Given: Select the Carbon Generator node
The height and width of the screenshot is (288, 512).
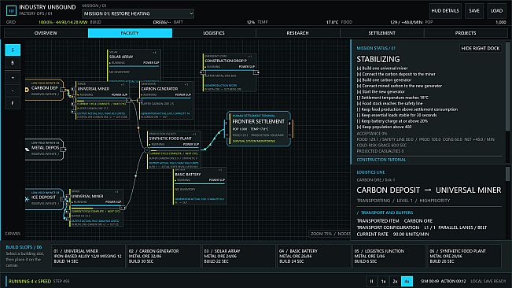Looking at the screenshot, I should tap(166, 100).
